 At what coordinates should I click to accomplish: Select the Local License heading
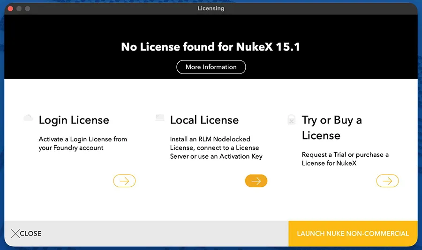click(x=204, y=120)
